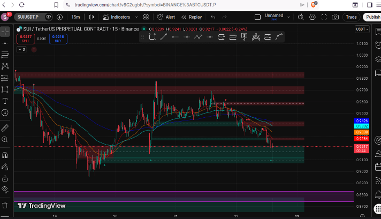Click the 0.9218 BUY button
The width and height of the screenshot is (381, 219).
(58, 39)
